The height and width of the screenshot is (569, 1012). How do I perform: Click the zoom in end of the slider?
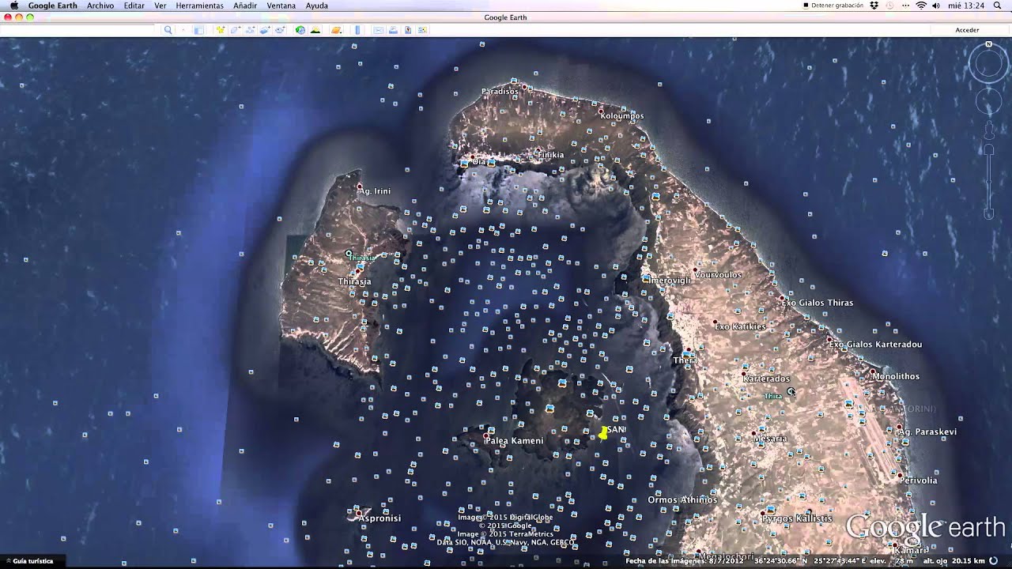pos(989,149)
